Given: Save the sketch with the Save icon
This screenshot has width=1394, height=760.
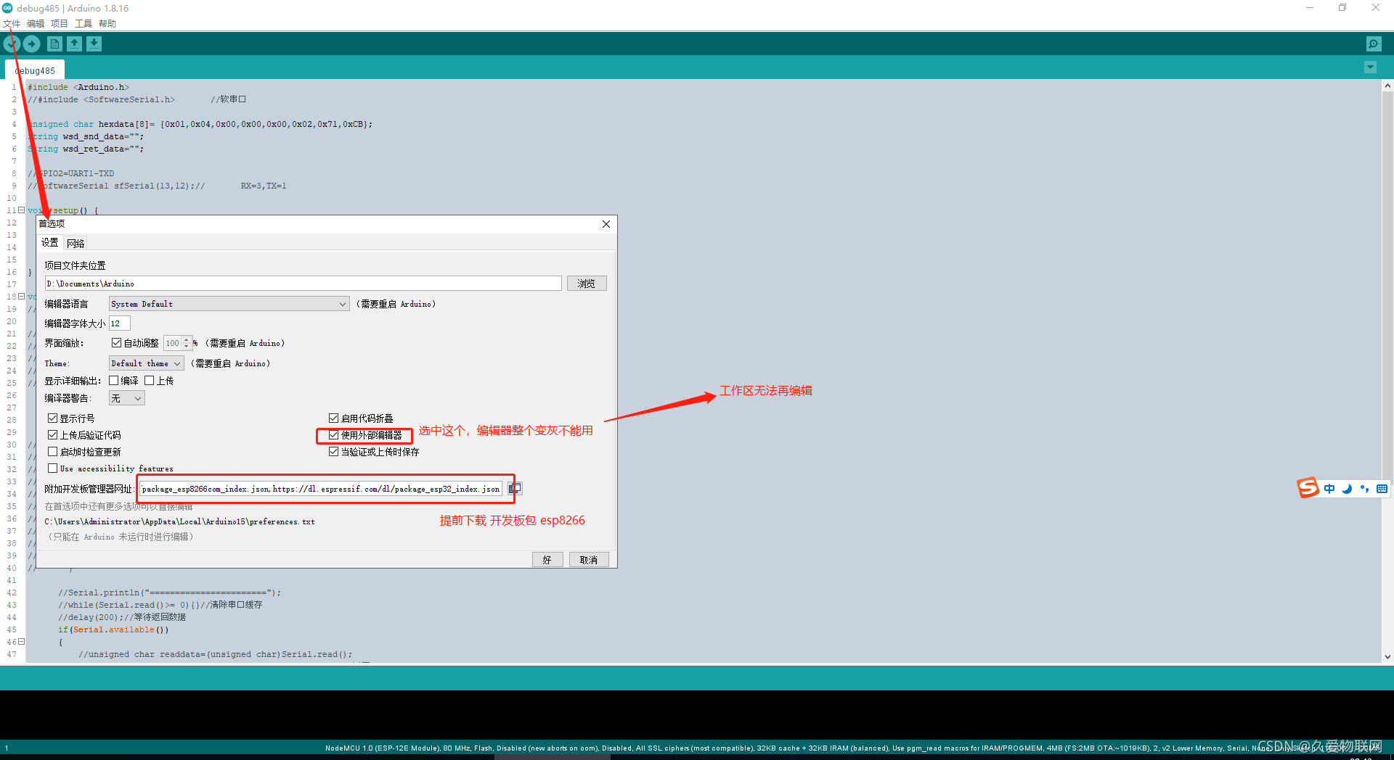Looking at the screenshot, I should click(x=94, y=44).
